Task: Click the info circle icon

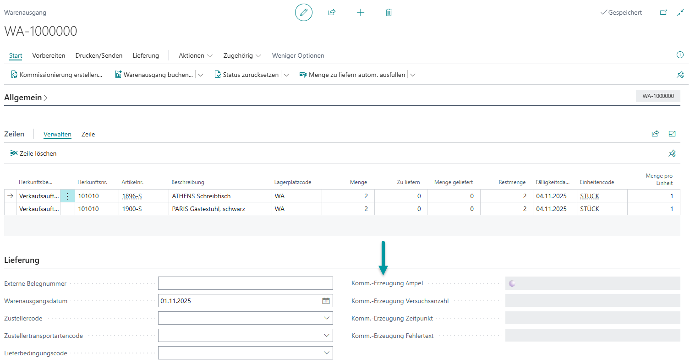Action: [680, 55]
